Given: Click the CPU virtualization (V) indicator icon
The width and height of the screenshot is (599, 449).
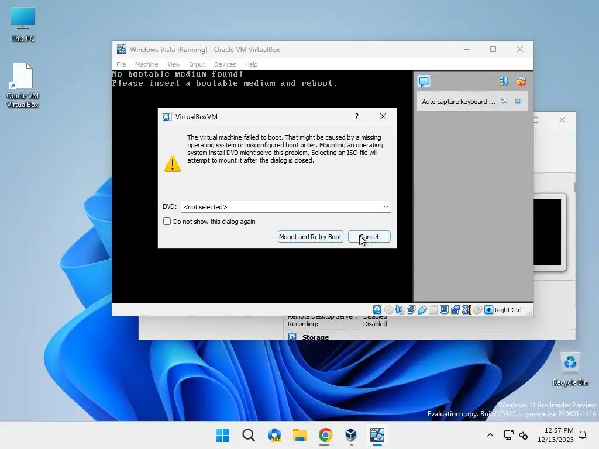Looking at the screenshot, I should click(x=466, y=310).
